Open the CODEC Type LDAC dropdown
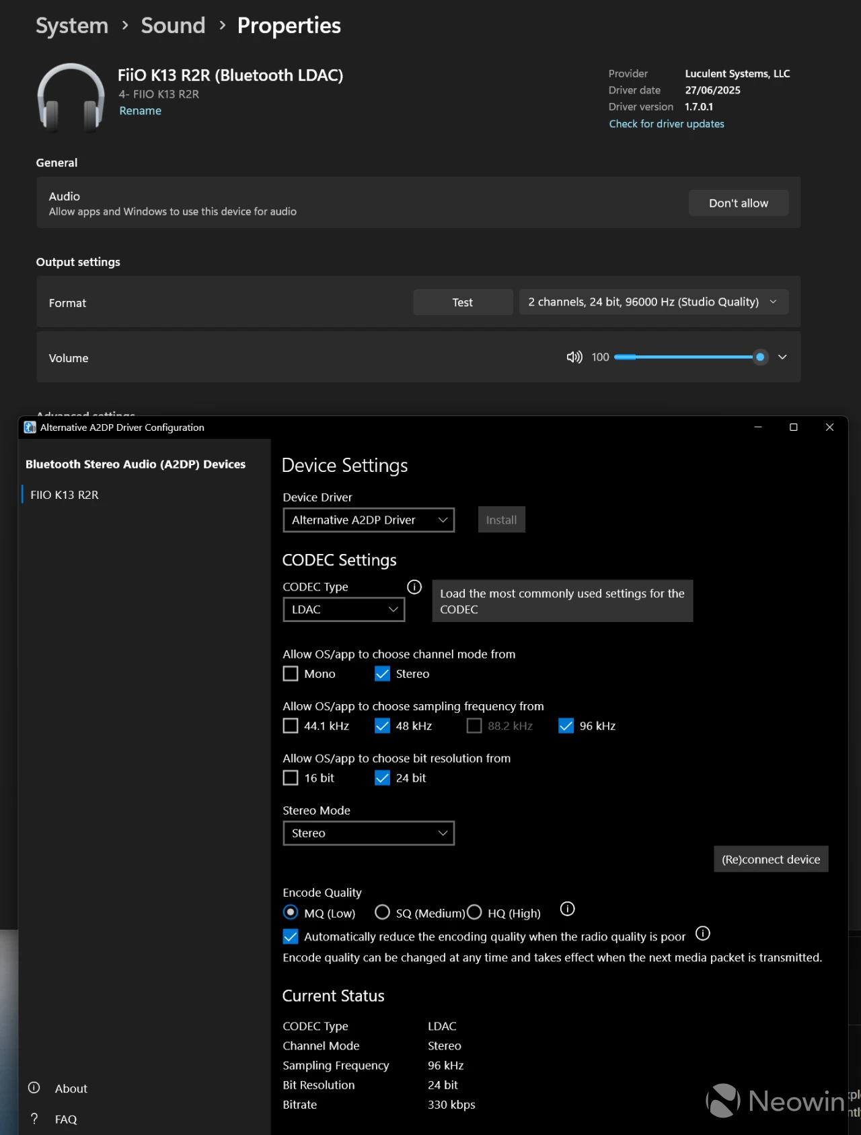The image size is (861, 1135). (x=344, y=609)
